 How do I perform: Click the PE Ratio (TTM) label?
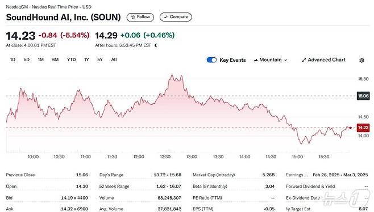tap(207, 198)
